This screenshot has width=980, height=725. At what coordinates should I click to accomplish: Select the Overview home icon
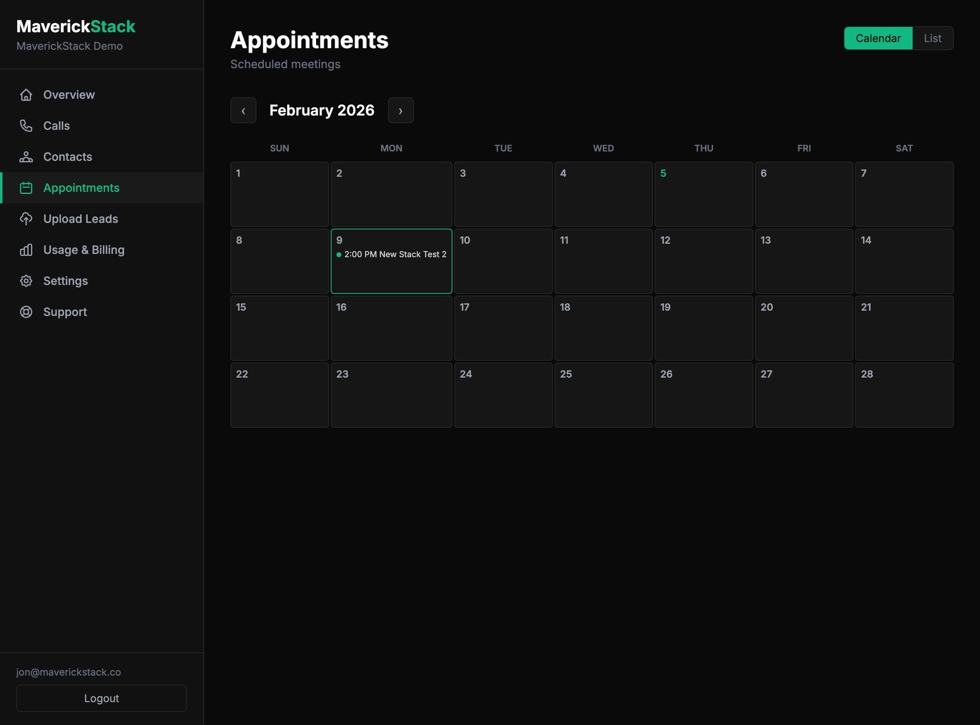(x=27, y=95)
